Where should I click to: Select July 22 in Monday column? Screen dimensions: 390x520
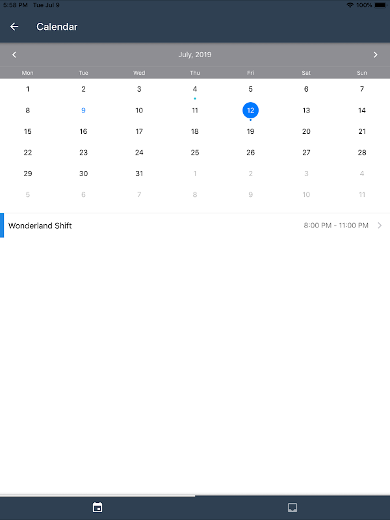pos(27,153)
